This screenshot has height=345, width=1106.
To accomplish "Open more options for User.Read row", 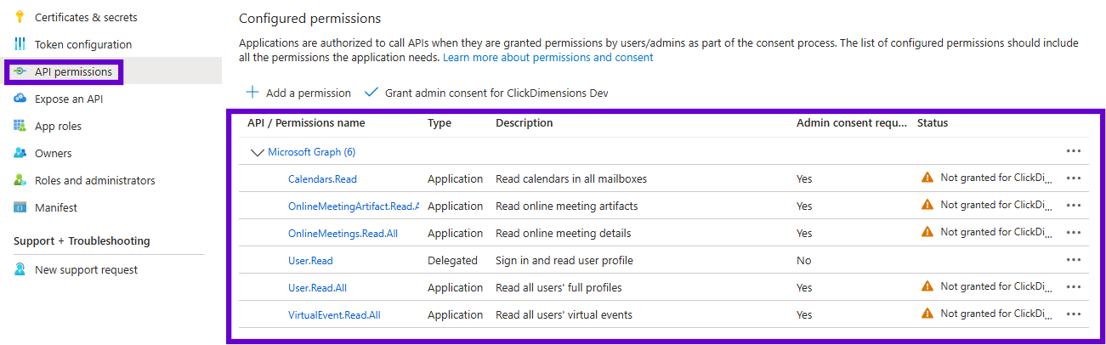I will tap(1074, 260).
